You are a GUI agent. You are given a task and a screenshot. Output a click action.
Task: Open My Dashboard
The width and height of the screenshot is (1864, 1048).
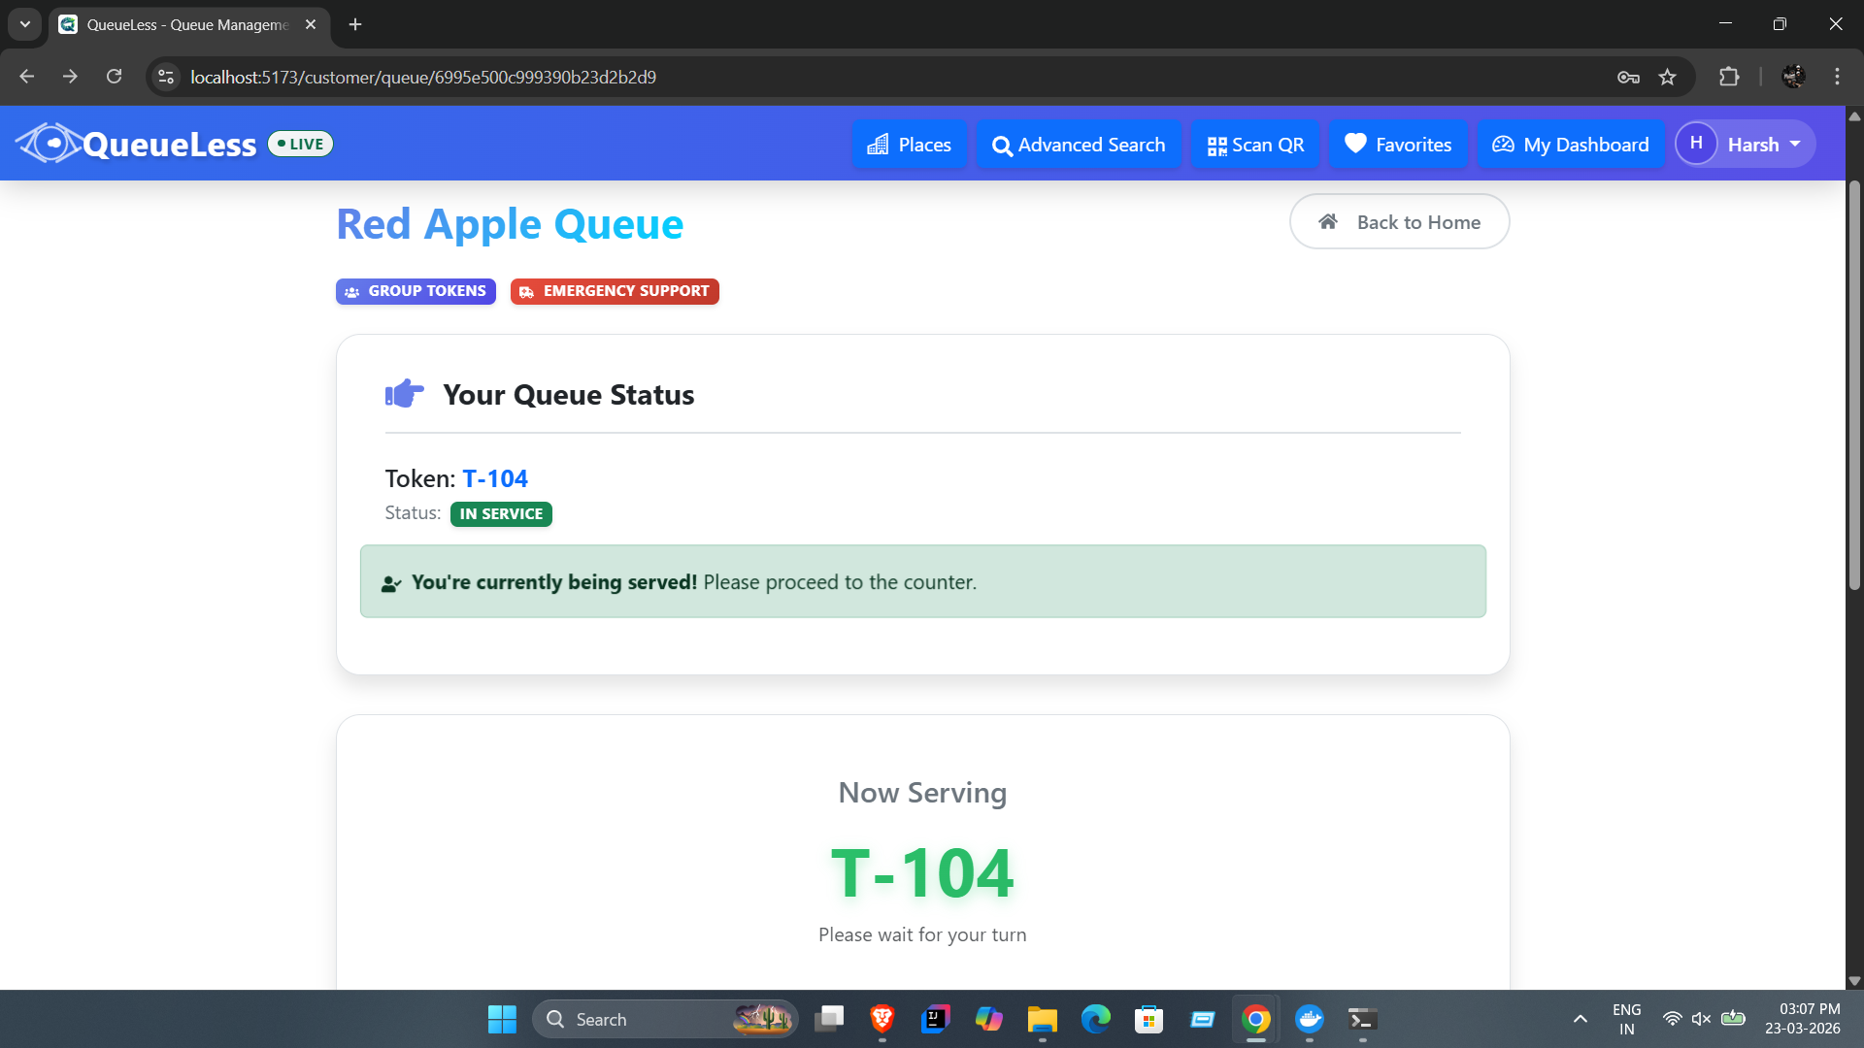(1571, 145)
